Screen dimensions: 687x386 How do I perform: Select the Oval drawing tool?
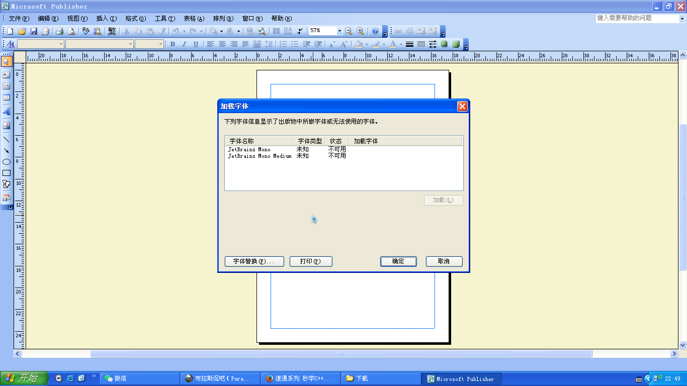(7, 162)
